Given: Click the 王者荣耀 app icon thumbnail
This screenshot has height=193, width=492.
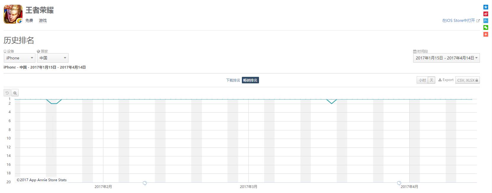Looking at the screenshot, I should click(13, 14).
